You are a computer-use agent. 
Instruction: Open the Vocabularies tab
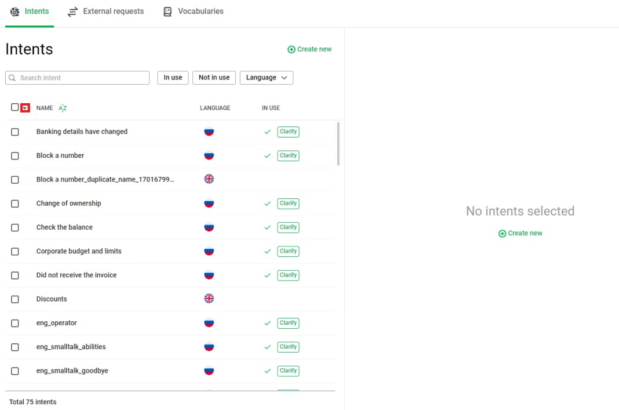201,12
